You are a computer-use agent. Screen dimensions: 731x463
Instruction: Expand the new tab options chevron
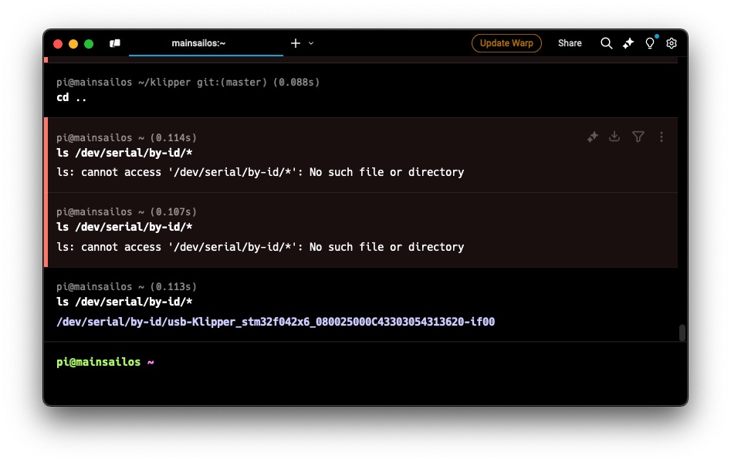(311, 43)
